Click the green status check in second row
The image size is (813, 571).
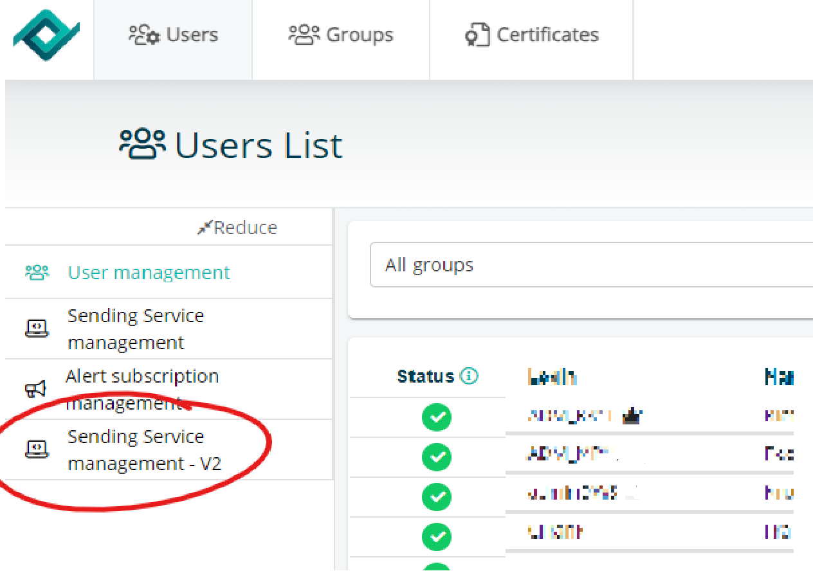click(437, 457)
